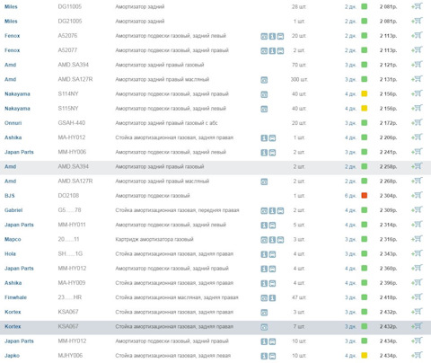Add Miles DG11005 shock absorber to cart

(x=417, y=6)
